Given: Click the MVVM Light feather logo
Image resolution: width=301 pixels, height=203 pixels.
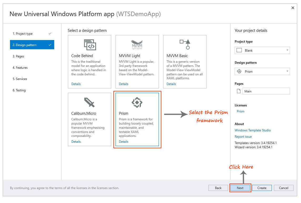Looking at the screenshot, I should 137,44.
